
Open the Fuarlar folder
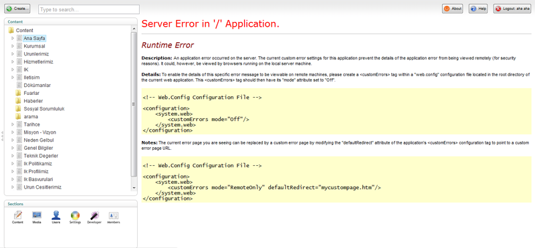click(31, 93)
